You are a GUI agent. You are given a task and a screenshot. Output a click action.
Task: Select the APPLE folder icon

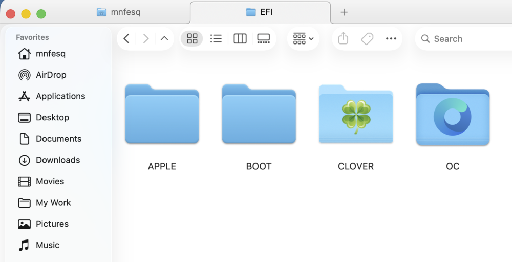click(x=162, y=114)
